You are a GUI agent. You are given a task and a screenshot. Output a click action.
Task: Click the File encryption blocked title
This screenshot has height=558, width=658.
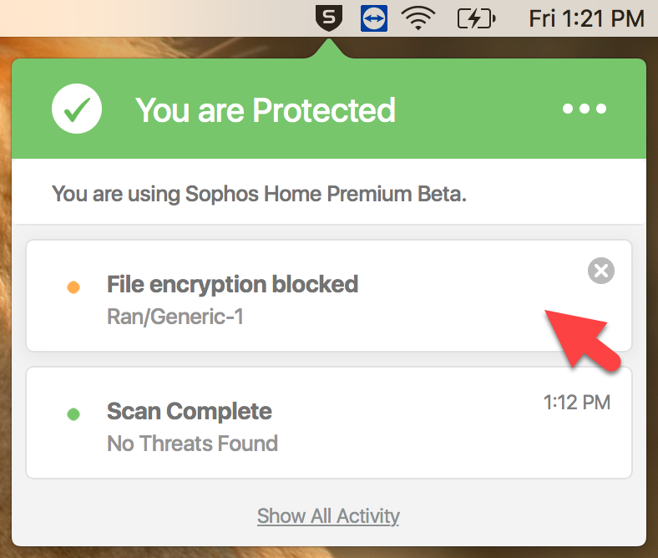(x=232, y=285)
